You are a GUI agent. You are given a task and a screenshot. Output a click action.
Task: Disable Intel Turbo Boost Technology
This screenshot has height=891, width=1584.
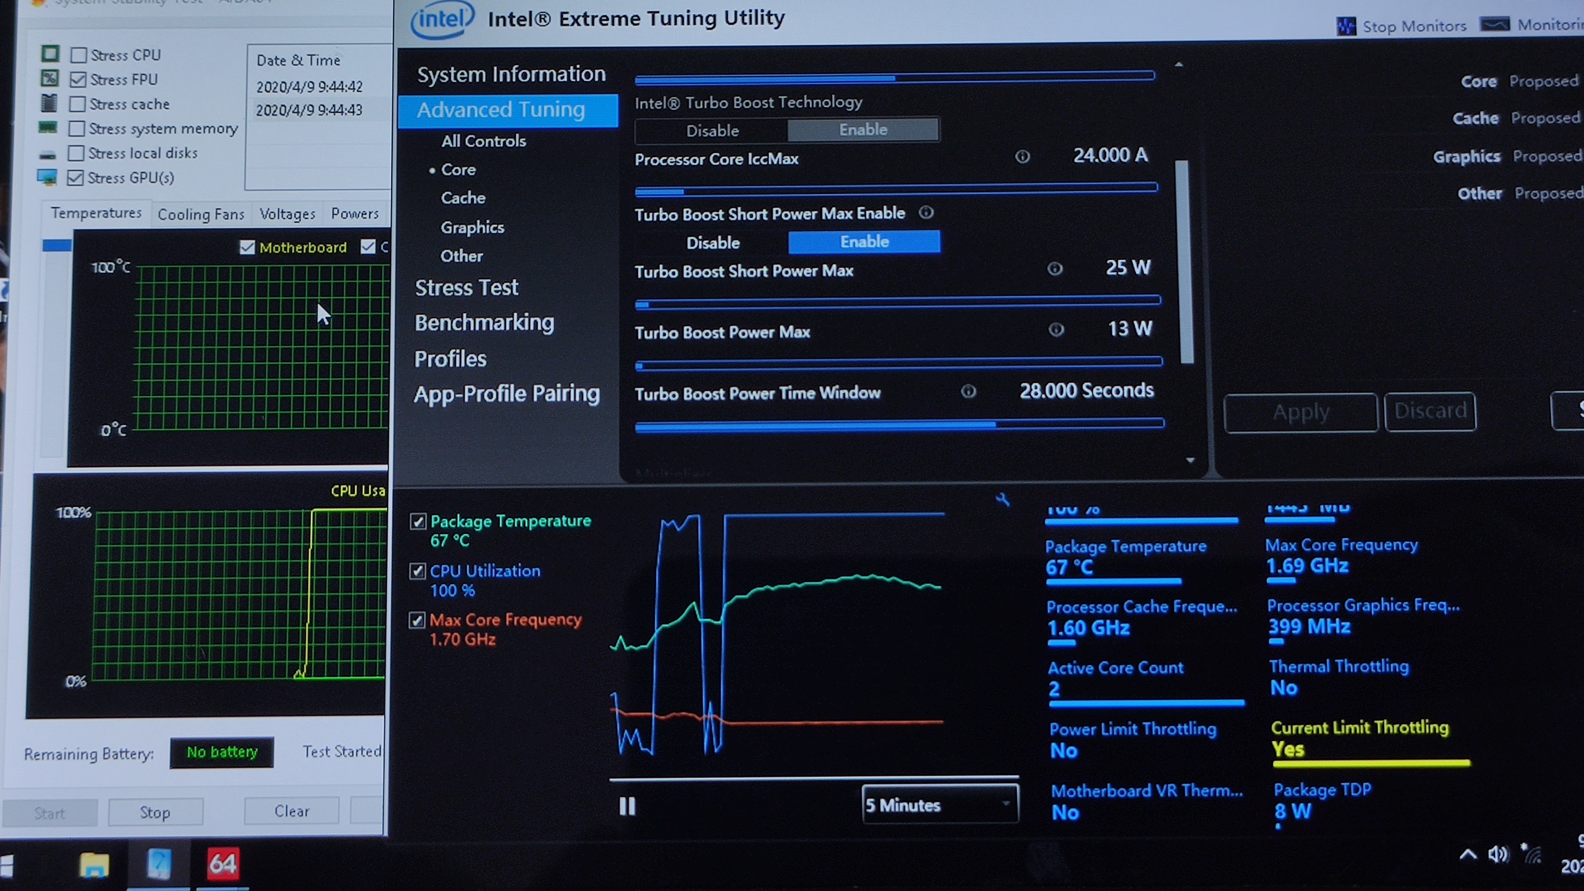(x=712, y=130)
